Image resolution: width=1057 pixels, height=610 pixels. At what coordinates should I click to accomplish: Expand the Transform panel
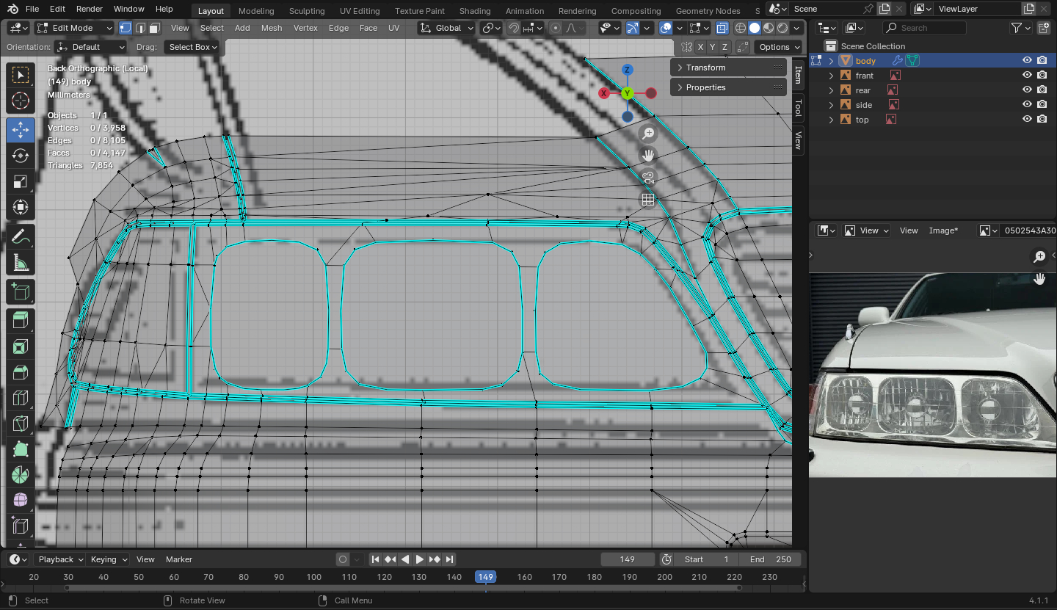click(728, 68)
